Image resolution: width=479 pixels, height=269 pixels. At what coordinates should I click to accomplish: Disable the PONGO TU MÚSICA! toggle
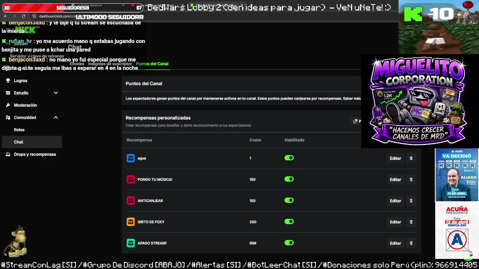pos(289,179)
